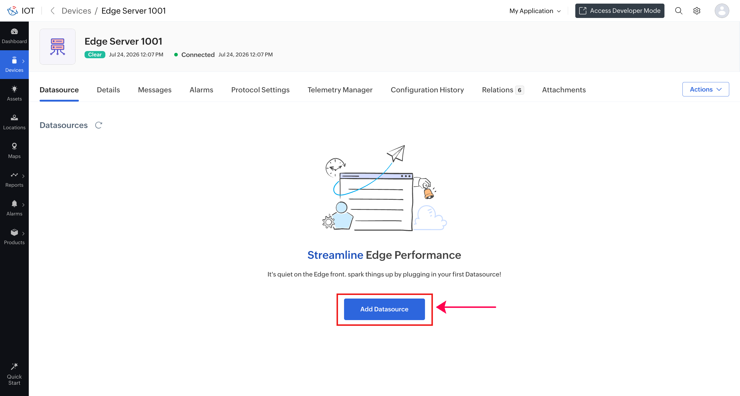Open the Assets lightbulb icon
This screenshot has width=740, height=396.
14,89
